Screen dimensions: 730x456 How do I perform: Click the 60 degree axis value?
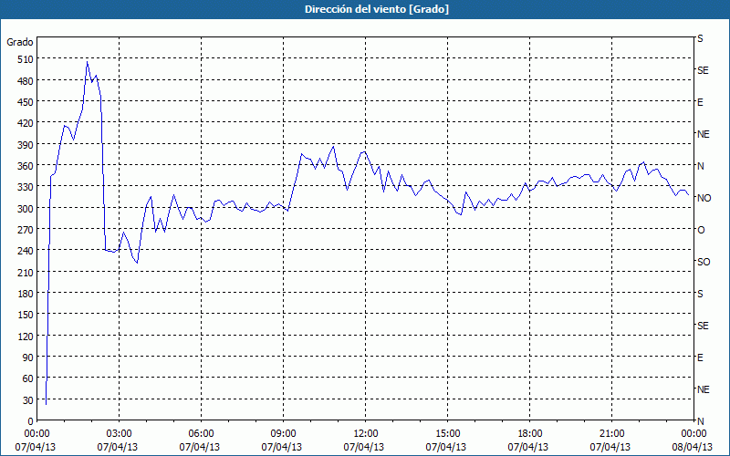click(x=28, y=378)
